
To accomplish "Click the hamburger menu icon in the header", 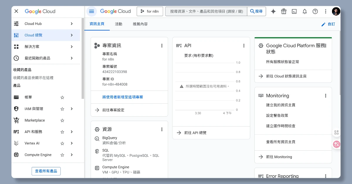I will (92, 11).
